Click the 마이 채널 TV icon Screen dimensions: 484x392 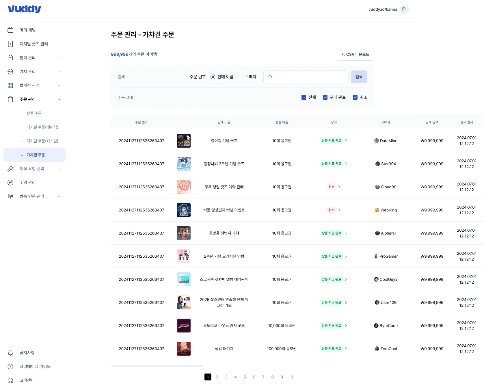(10, 30)
